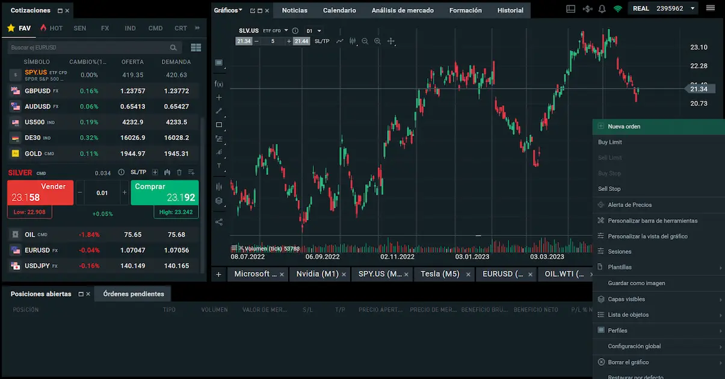Filter quotes by the FAV favorites tab
This screenshot has height=379, width=725.
(x=19, y=28)
